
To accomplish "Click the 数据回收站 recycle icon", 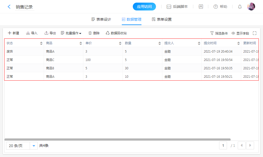I will (108, 33).
